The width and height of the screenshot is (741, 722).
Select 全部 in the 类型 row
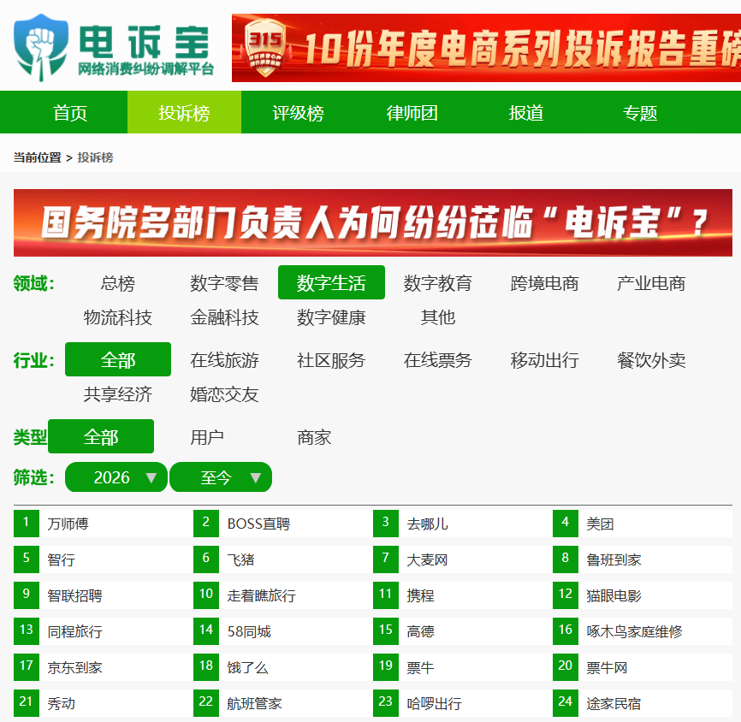click(101, 436)
